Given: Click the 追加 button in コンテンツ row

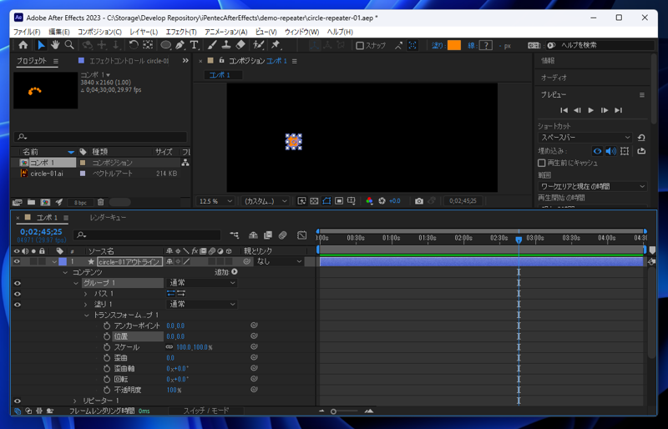Looking at the screenshot, I should pyautogui.click(x=235, y=272).
